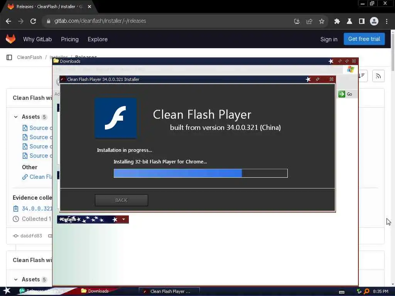
Task: Click the keyboard icon in the taskbar tray
Action: [x=342, y=292]
